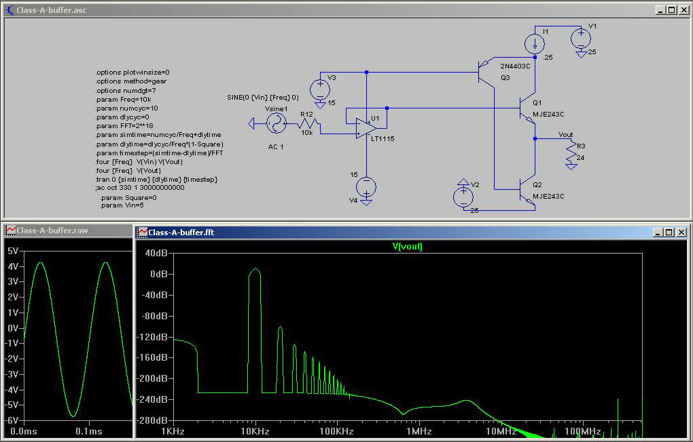
Task: Click the Vsine1 sine source symbol
Action: coord(276,123)
